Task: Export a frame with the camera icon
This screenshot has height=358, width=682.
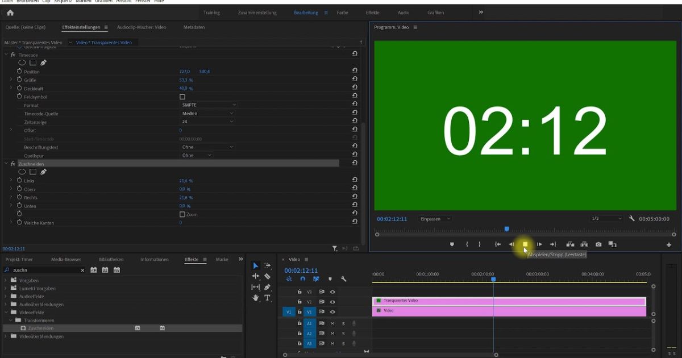Action: point(598,244)
